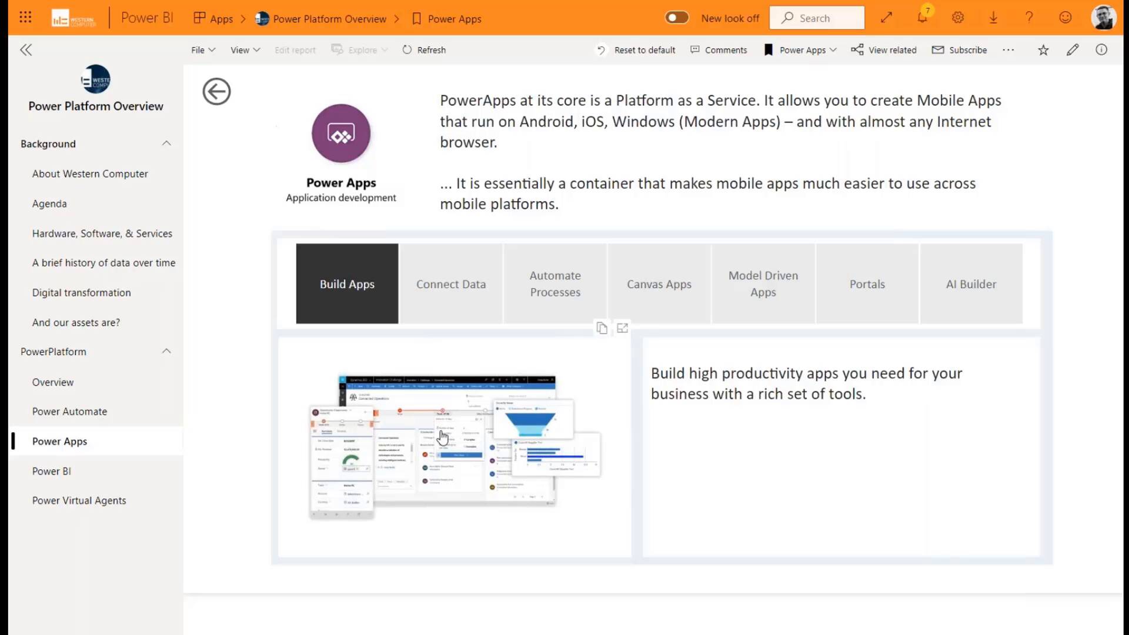Open the Comments pane
Screen dimensions: 1129x635
[719, 50]
